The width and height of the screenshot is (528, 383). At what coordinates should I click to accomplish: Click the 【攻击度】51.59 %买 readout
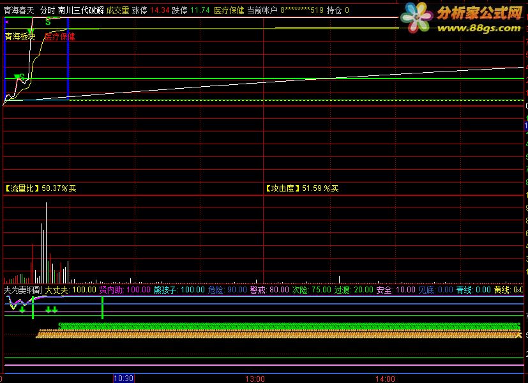(x=302, y=188)
